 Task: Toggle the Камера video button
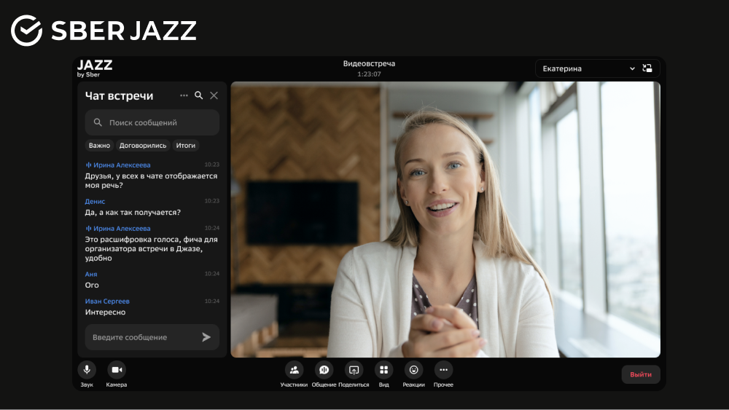coord(117,370)
